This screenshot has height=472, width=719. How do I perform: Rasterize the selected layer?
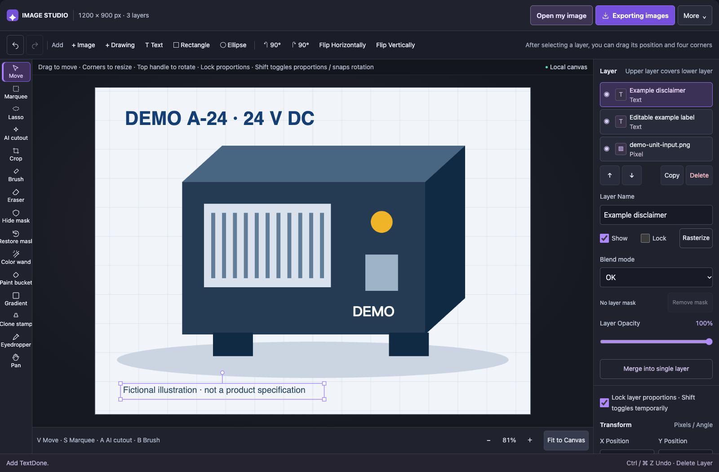point(696,238)
